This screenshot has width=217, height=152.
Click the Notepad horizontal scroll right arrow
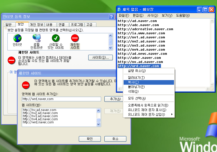(x=208, y=89)
